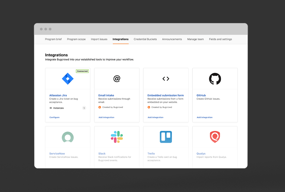The image size is (285, 192).
Task: Add integration for Email intake
Action: [x=106, y=117]
